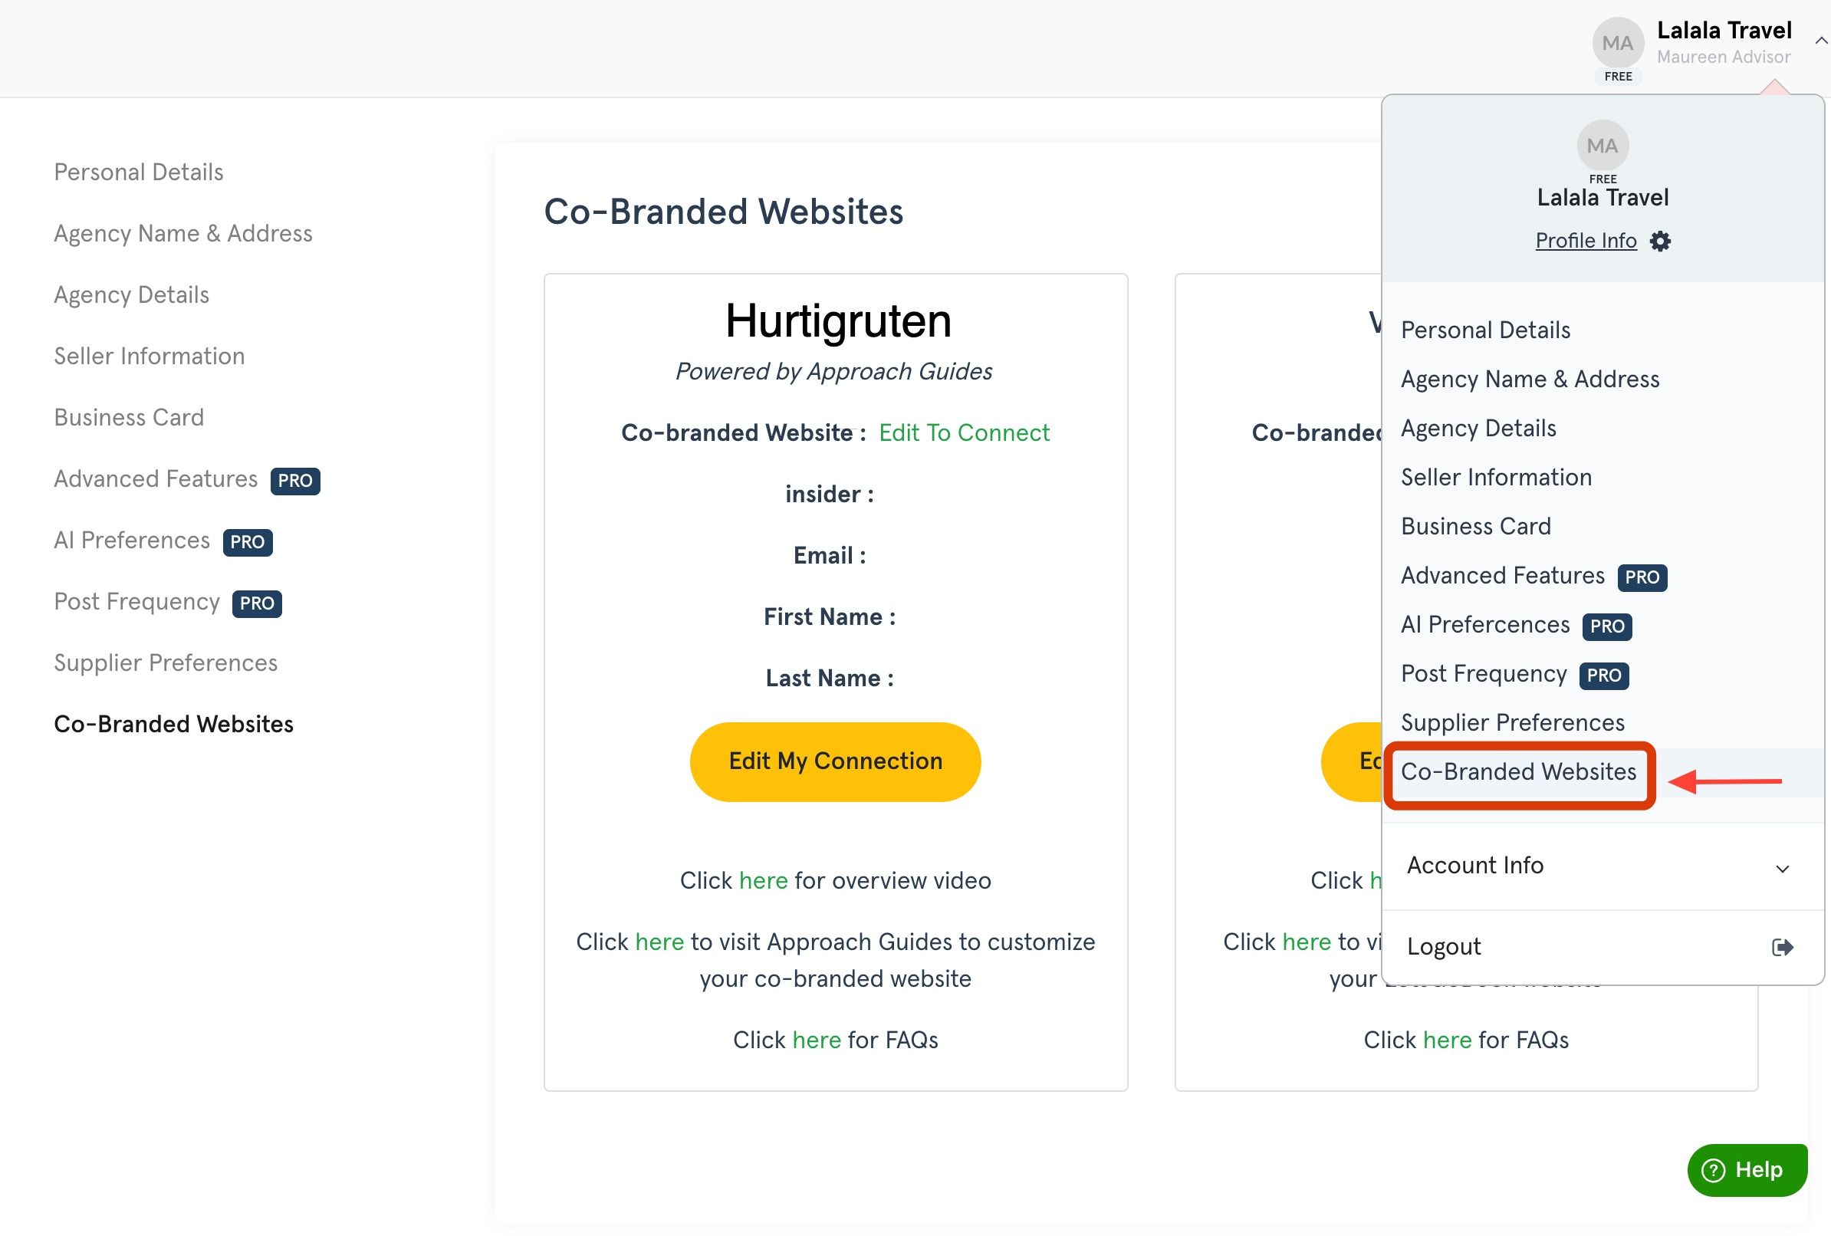
Task: Go to Post Frequency in the left sidebar
Action: coord(136,601)
